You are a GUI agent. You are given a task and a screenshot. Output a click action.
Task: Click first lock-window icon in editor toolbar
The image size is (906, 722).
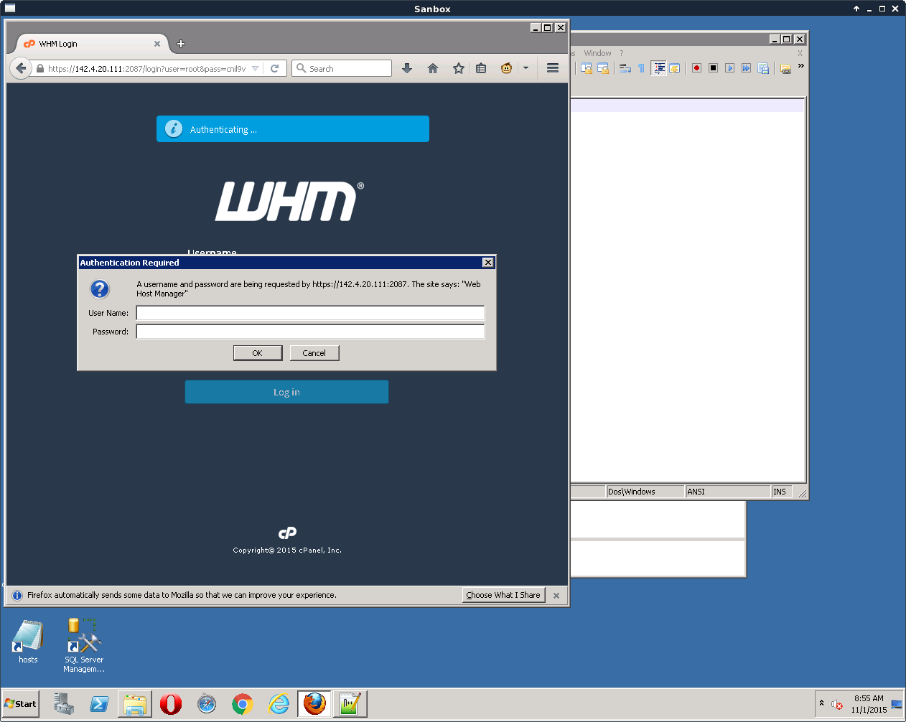click(x=587, y=68)
